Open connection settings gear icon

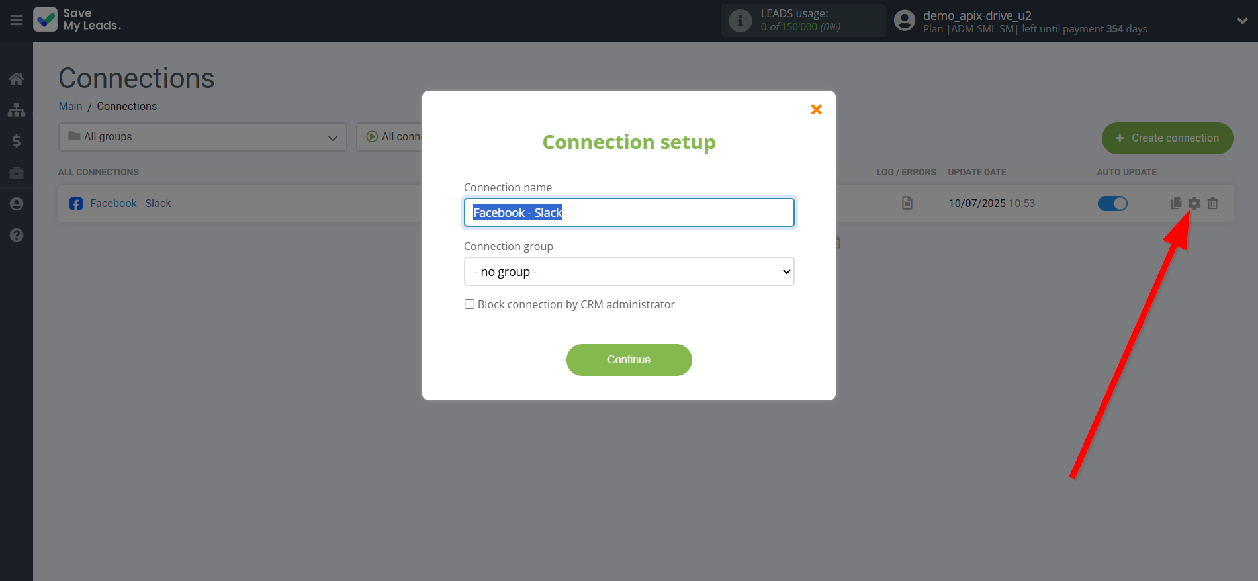pyautogui.click(x=1194, y=203)
